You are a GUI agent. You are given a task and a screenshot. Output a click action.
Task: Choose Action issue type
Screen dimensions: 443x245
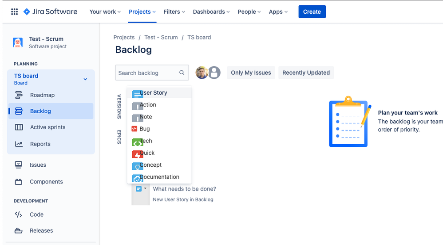click(x=159, y=105)
